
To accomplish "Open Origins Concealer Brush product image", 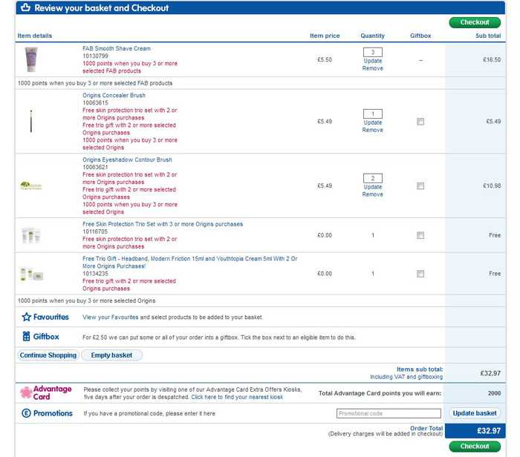I will tap(31, 121).
